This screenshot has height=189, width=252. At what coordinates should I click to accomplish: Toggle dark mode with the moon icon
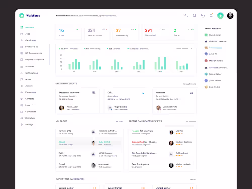point(186,16)
